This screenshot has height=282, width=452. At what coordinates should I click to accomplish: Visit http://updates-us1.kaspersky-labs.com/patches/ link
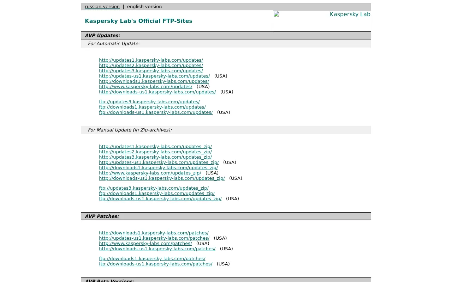coord(154,238)
